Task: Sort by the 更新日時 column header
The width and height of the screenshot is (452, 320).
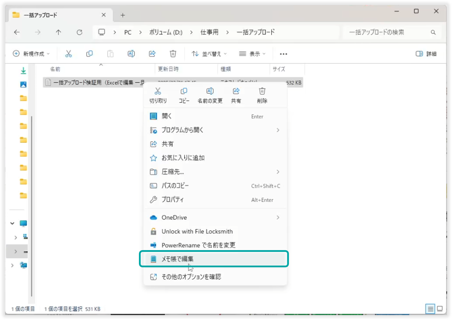Action: (x=186, y=69)
